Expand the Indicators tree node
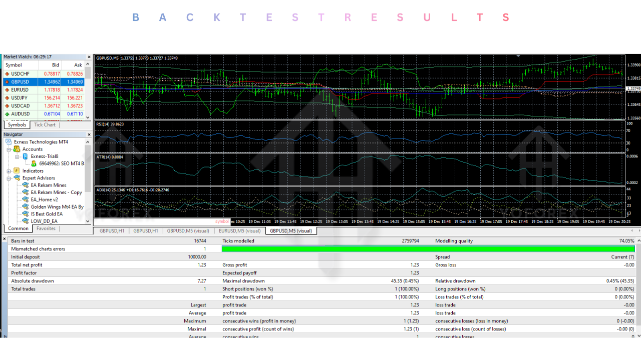Screen dimensions: 641x360 [x=9, y=170]
